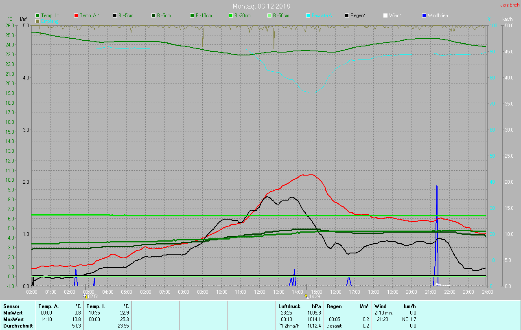Image resolution: width=521 pixels, height=330 pixels.
Task: Click the 02:51 moon time marker
Action: tap(91, 297)
